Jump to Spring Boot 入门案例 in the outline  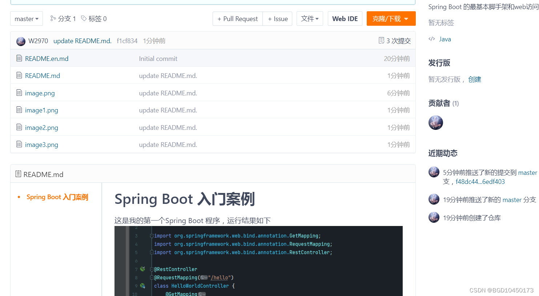(x=57, y=197)
